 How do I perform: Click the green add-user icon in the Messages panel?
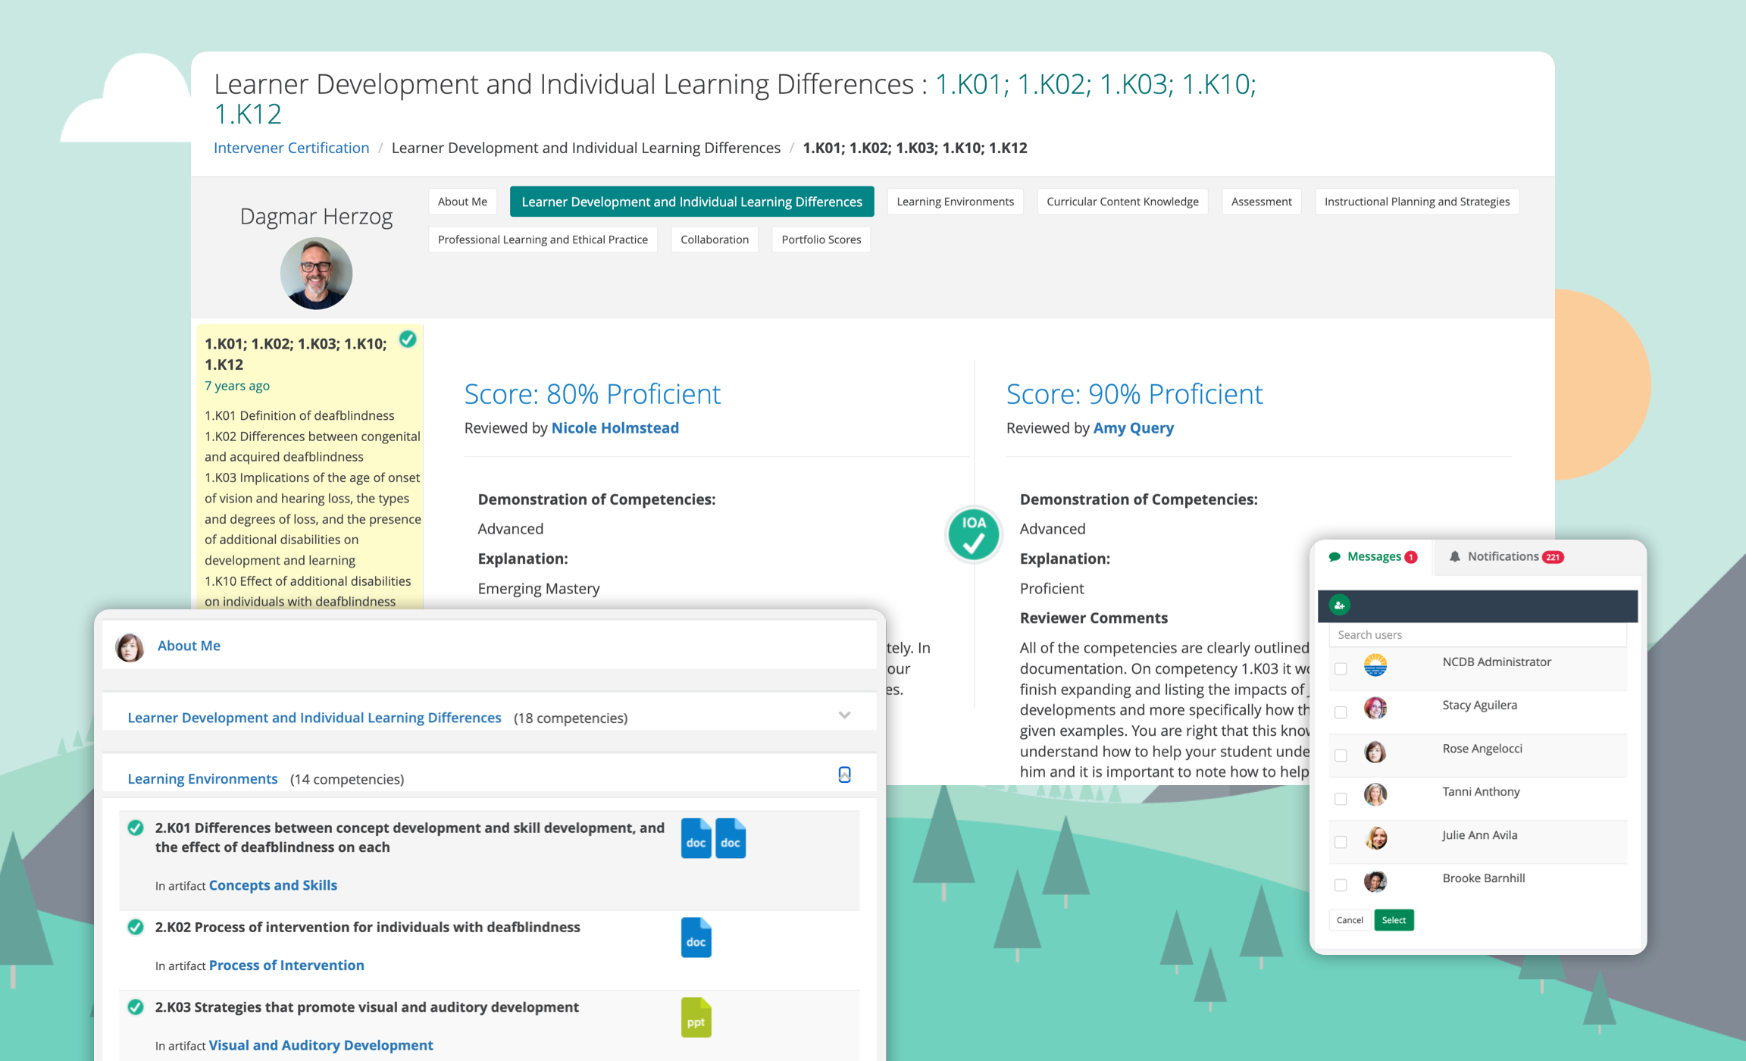point(1341,606)
